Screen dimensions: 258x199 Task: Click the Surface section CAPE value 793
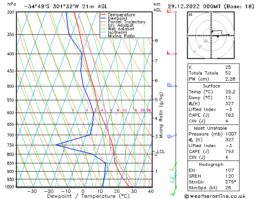[x=230, y=115]
